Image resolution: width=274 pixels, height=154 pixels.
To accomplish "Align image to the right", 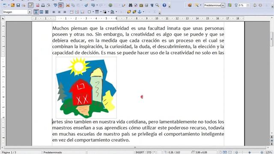I will tap(65, 12).
